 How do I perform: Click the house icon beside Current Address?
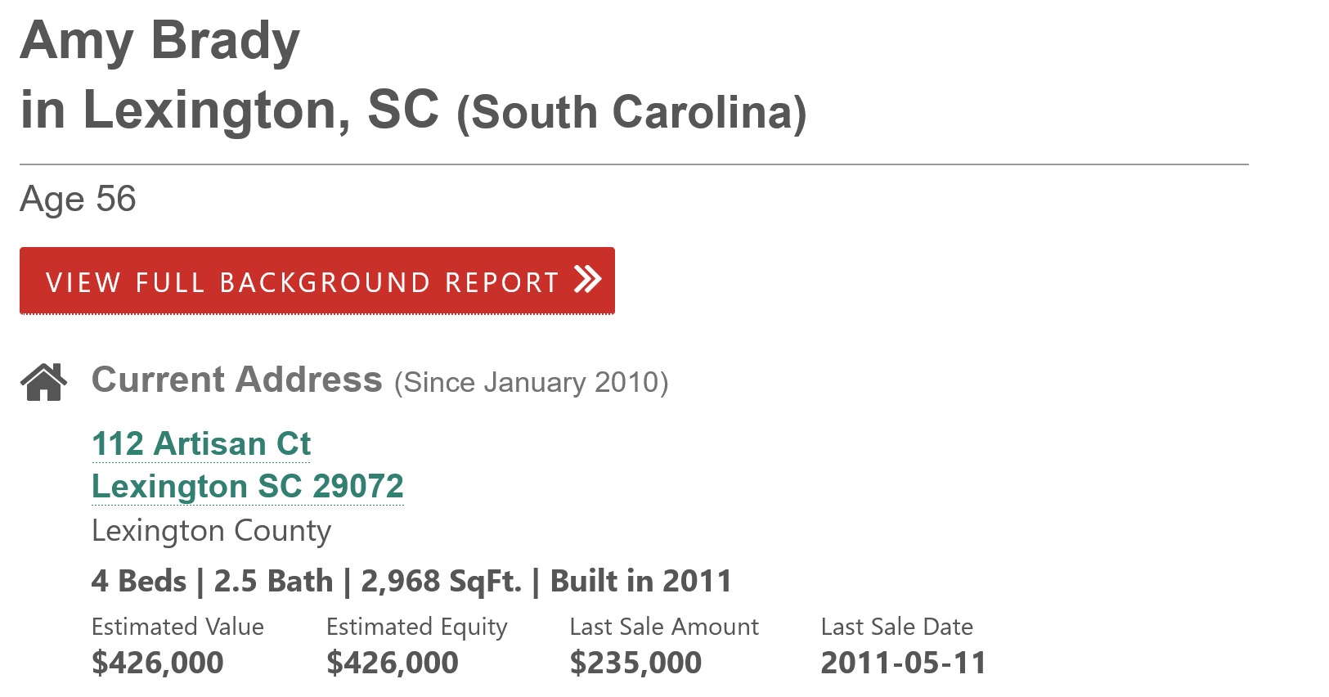tap(44, 382)
